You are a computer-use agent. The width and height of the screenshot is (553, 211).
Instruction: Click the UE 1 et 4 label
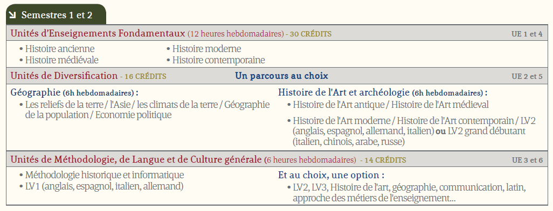(527, 34)
